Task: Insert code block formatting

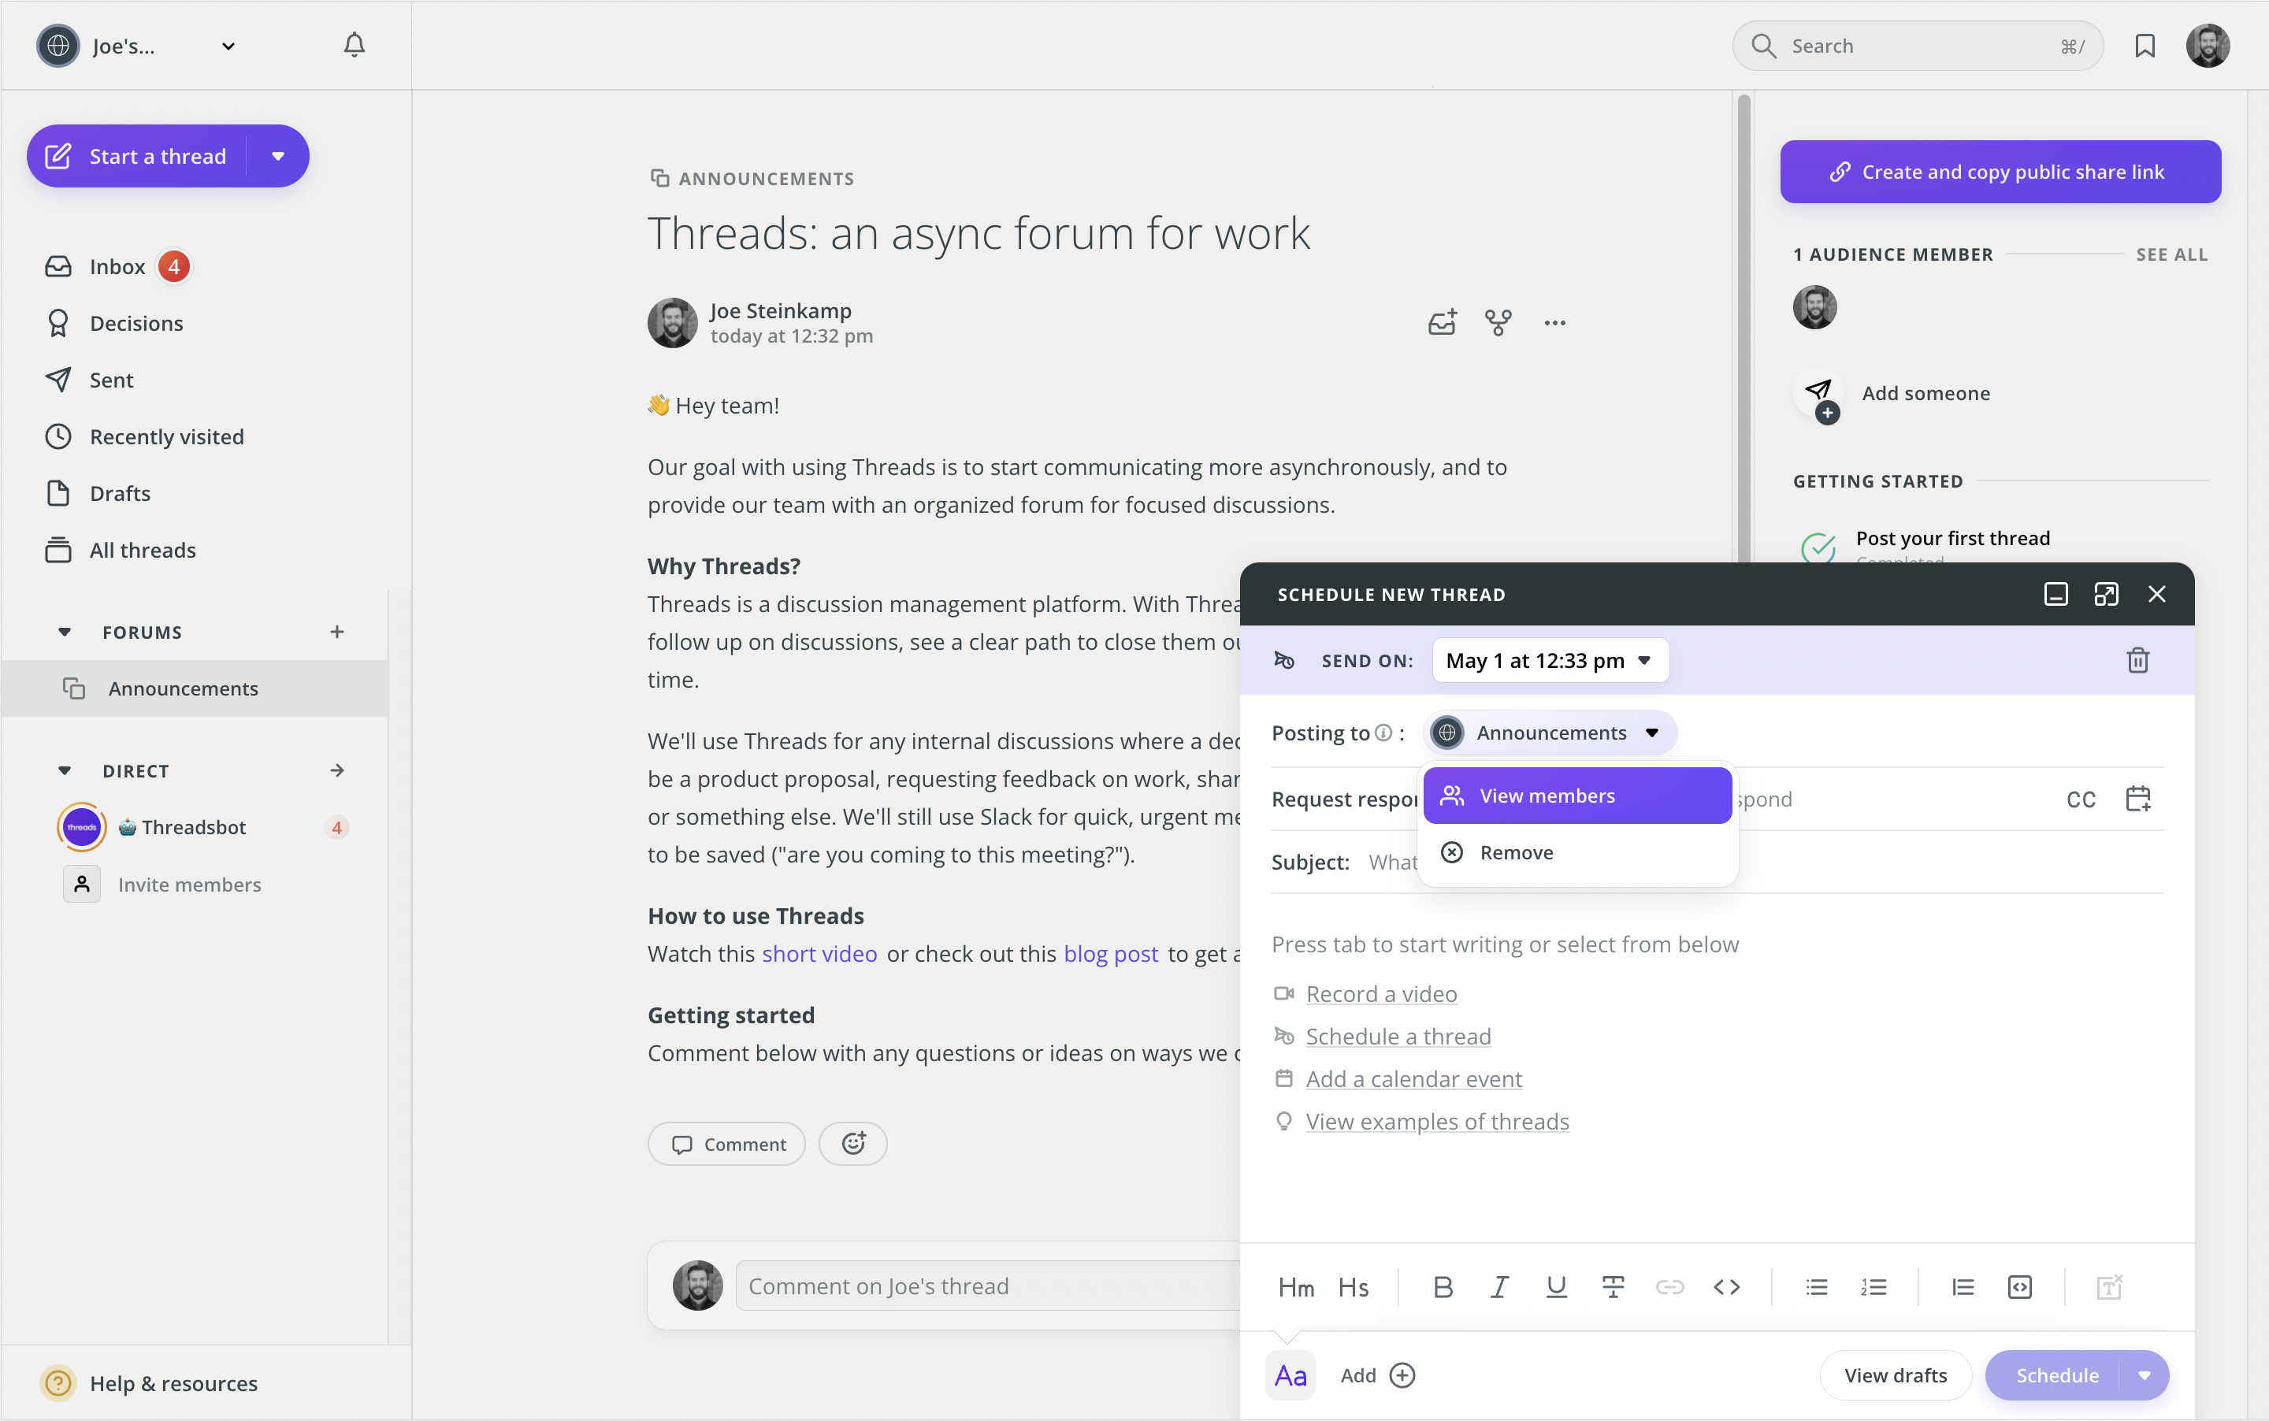Action: [x=2019, y=1286]
